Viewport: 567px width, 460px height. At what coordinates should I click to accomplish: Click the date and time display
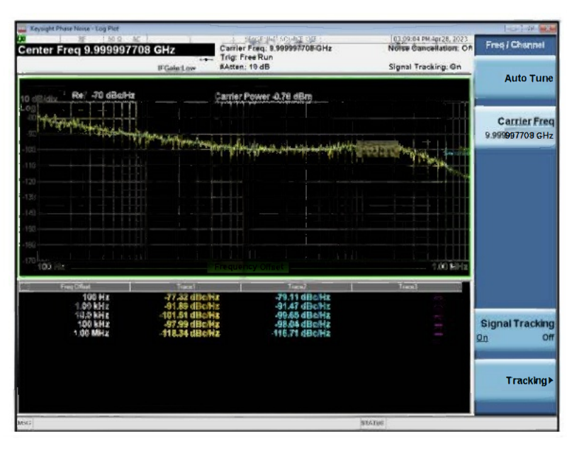430,38
